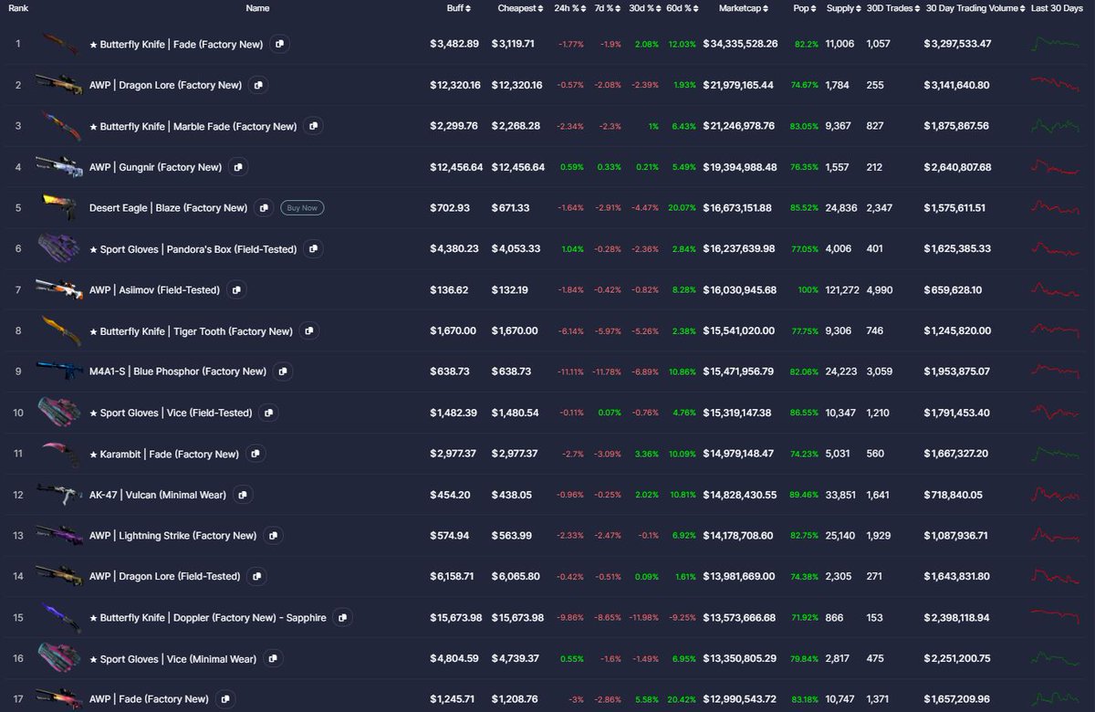Copy the AWP Gungnir item name

(238, 167)
